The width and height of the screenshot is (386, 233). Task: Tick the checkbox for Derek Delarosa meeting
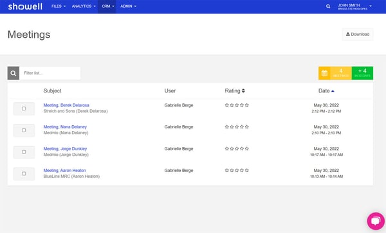pyautogui.click(x=24, y=108)
